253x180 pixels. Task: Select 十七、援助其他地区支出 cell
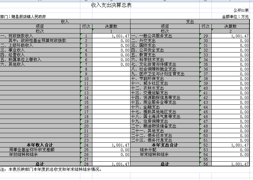[x=165, y=112]
